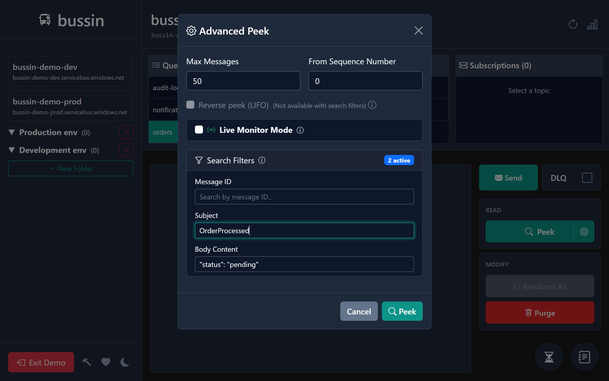Screen dimensions: 609x381
Task: Create a New Folder
Action: [x=71, y=168]
